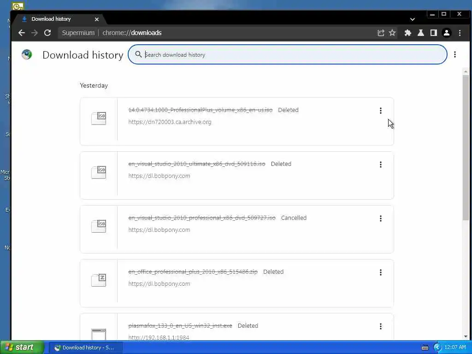
Task: Minimize the browser window
Action: [432, 14]
